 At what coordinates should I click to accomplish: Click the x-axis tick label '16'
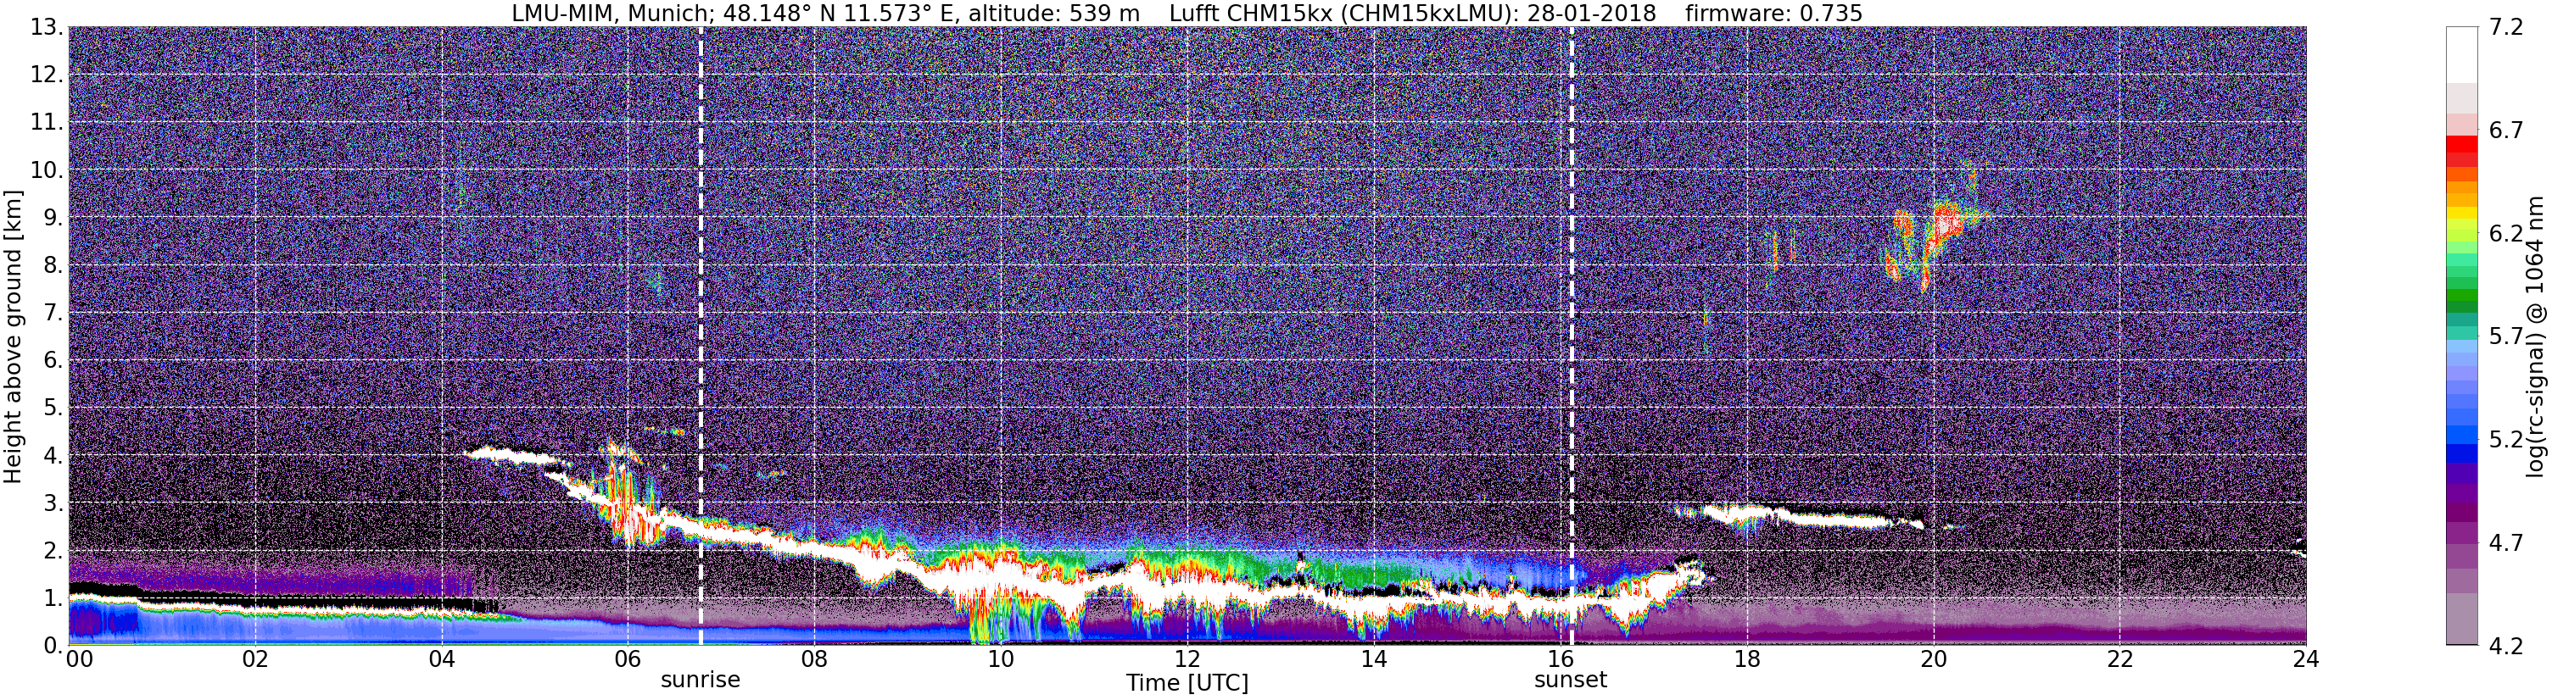tap(1560, 659)
